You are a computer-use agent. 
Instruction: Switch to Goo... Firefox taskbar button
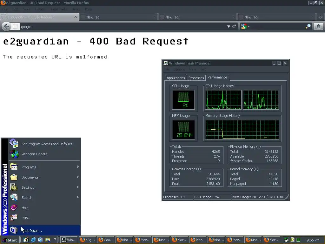tap(106, 240)
